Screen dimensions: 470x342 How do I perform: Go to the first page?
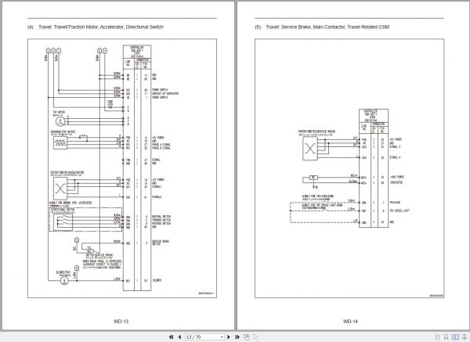171,337
